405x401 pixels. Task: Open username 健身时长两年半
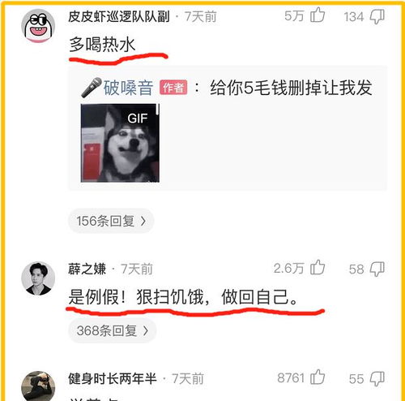113,378
